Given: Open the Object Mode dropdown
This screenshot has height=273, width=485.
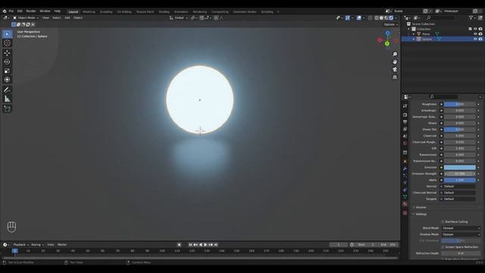Looking at the screenshot, I should [x=26, y=18].
